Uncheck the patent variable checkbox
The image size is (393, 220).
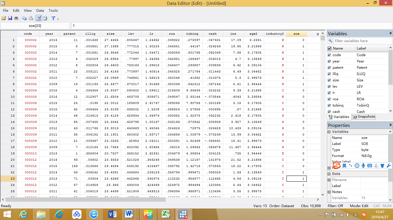(x=329, y=68)
